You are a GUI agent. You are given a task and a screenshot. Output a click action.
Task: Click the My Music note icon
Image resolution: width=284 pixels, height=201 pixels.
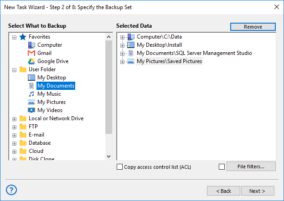pyautogui.click(x=31, y=94)
